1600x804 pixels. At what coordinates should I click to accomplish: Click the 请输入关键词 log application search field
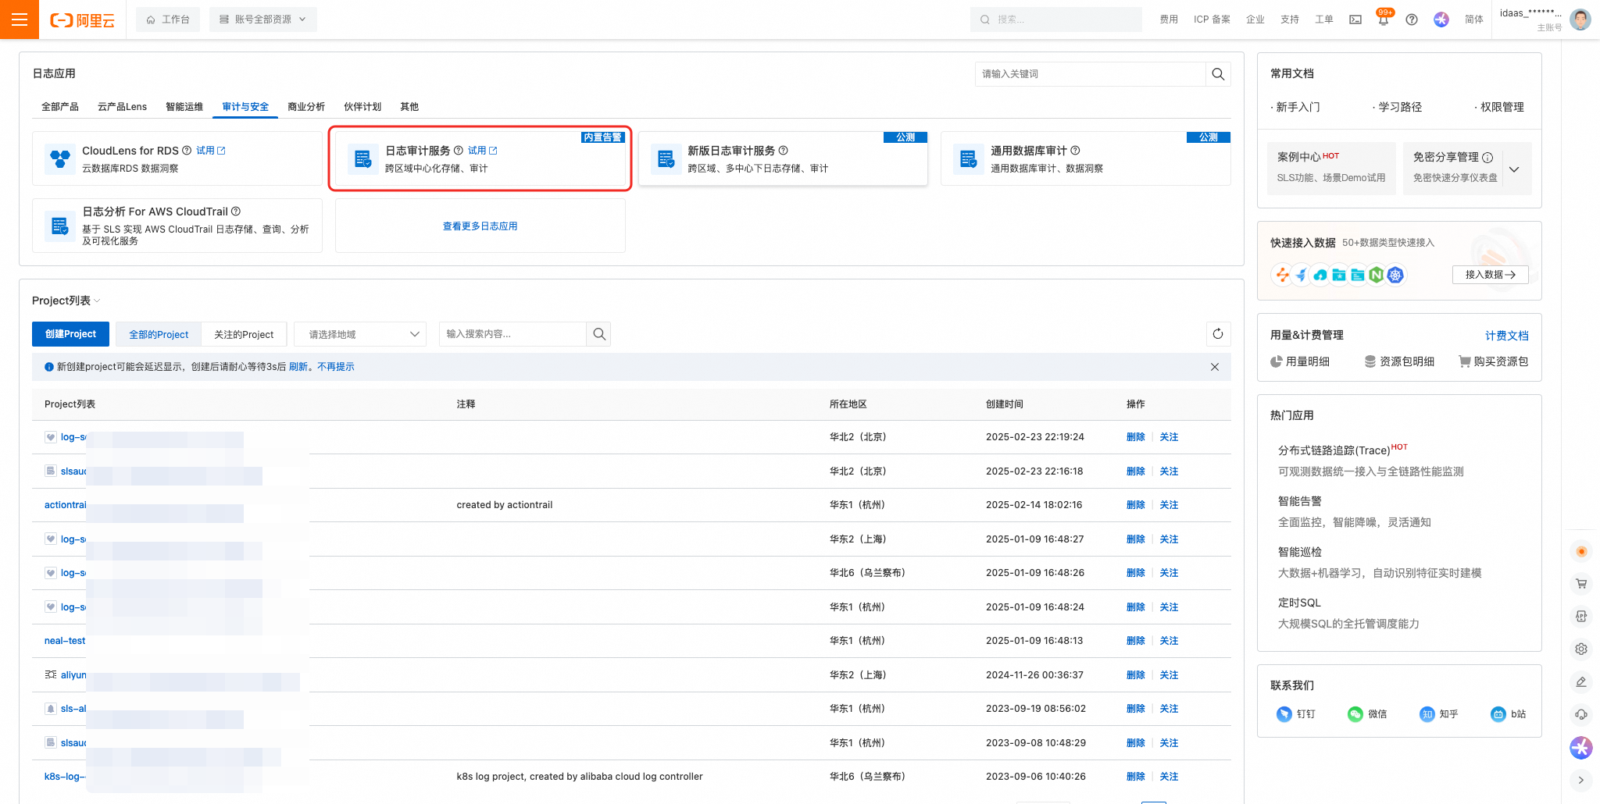coord(1090,74)
